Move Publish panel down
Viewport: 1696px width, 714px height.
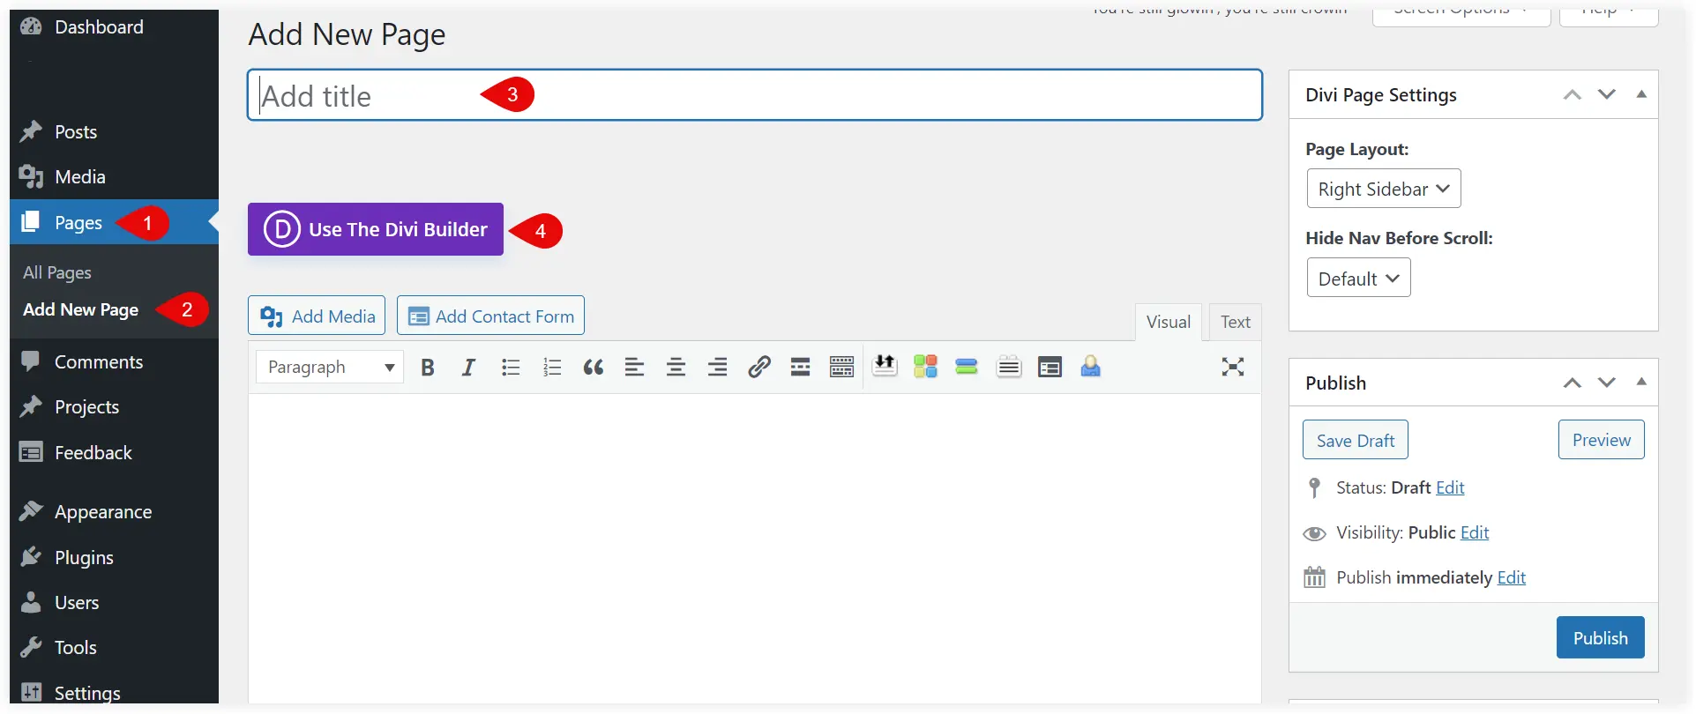click(x=1607, y=383)
